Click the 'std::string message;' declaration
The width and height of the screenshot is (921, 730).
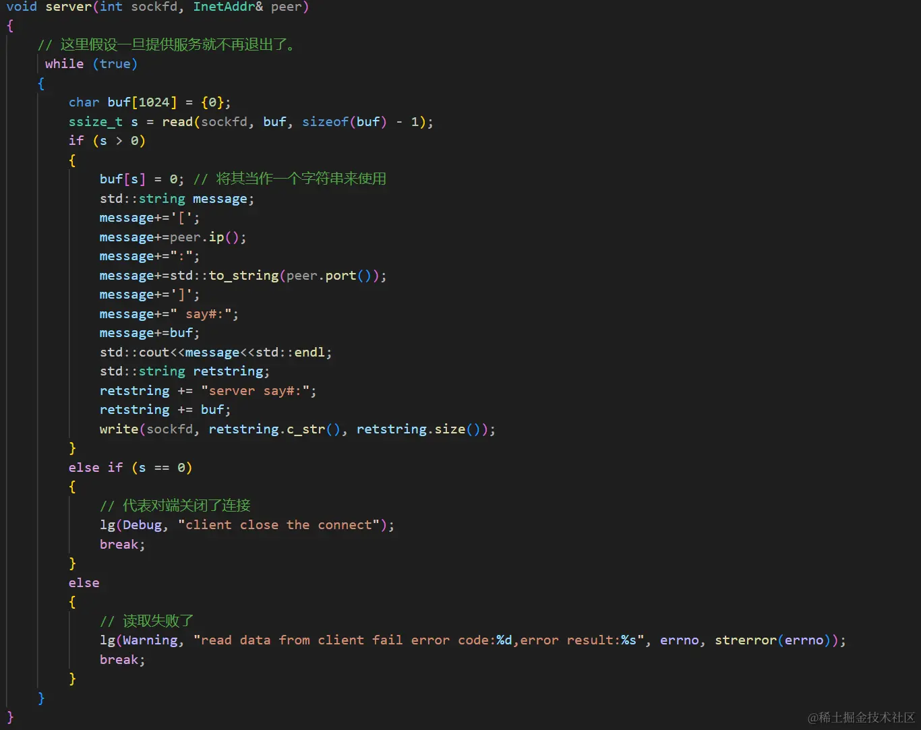177,199
